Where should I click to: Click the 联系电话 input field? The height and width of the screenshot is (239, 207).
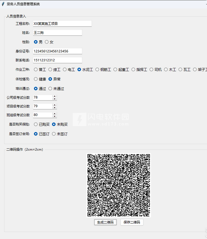[57, 60]
